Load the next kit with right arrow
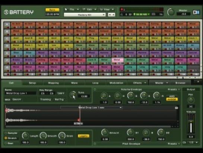This screenshot has width=203, height=153. click(x=113, y=15)
